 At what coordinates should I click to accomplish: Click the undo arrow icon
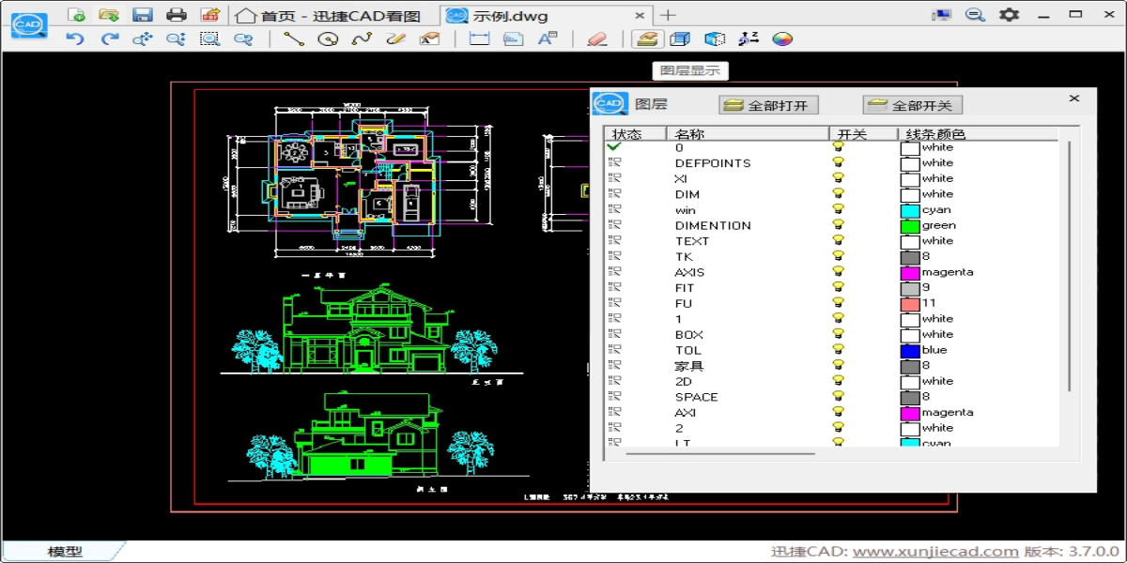click(75, 39)
